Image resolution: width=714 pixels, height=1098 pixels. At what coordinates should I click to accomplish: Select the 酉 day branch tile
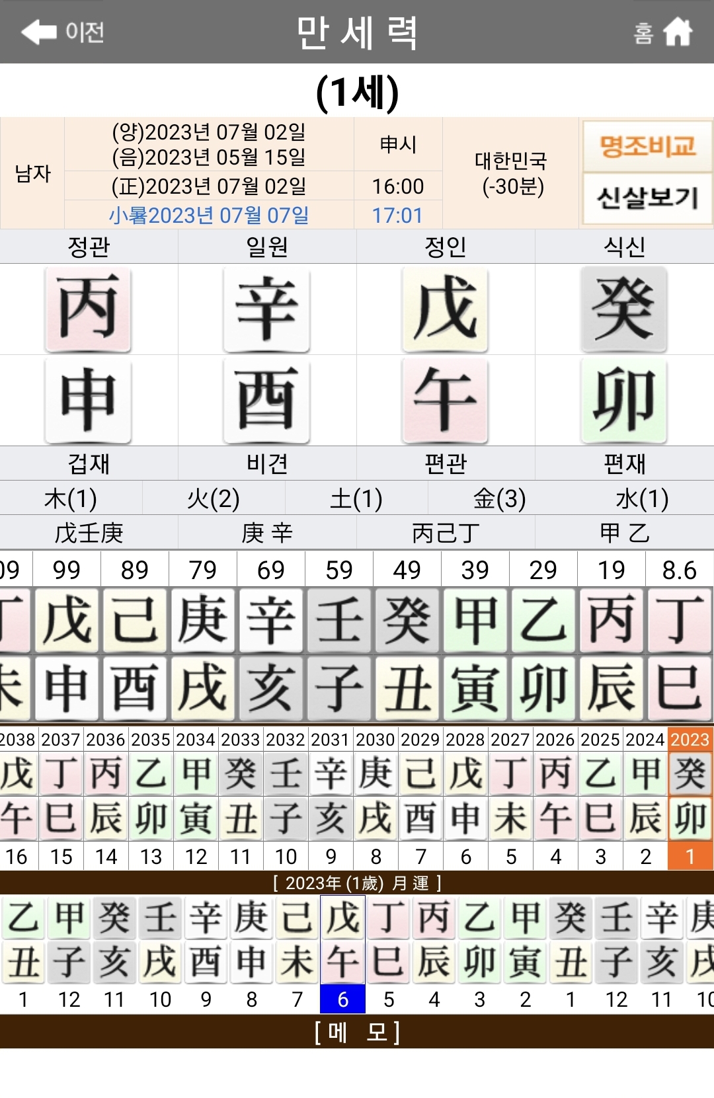point(266,400)
